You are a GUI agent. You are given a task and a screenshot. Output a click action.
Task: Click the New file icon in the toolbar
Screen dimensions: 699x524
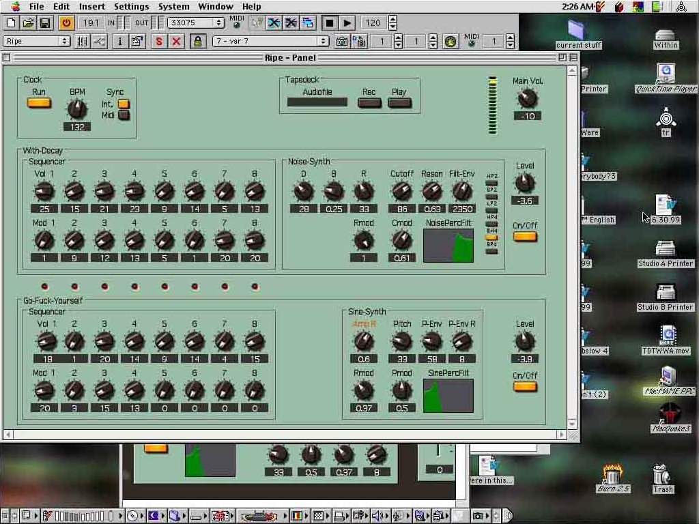[x=12, y=23]
